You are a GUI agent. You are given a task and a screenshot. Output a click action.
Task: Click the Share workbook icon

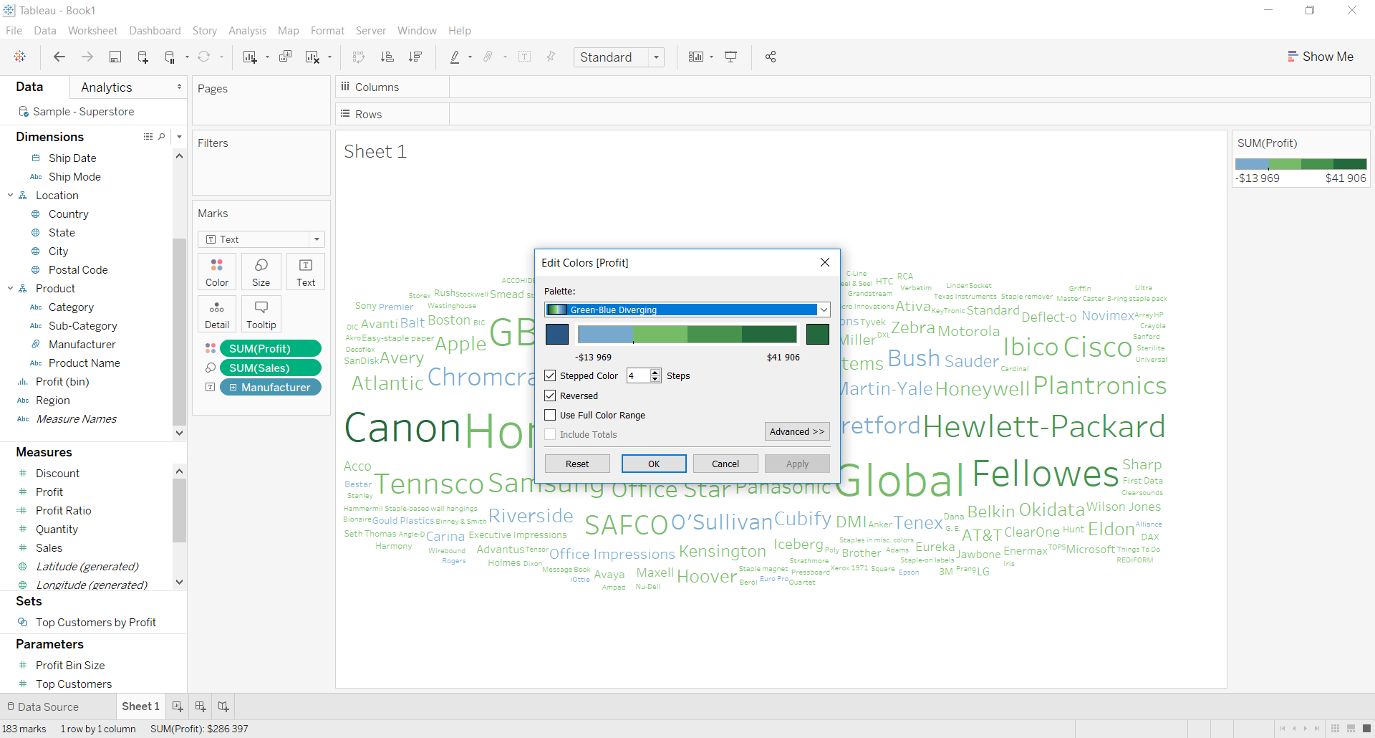pos(771,57)
